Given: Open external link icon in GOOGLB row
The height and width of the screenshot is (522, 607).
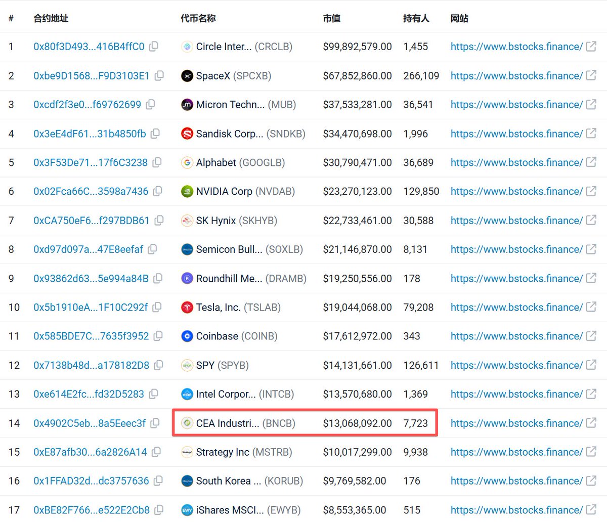Looking at the screenshot, I should point(591,162).
